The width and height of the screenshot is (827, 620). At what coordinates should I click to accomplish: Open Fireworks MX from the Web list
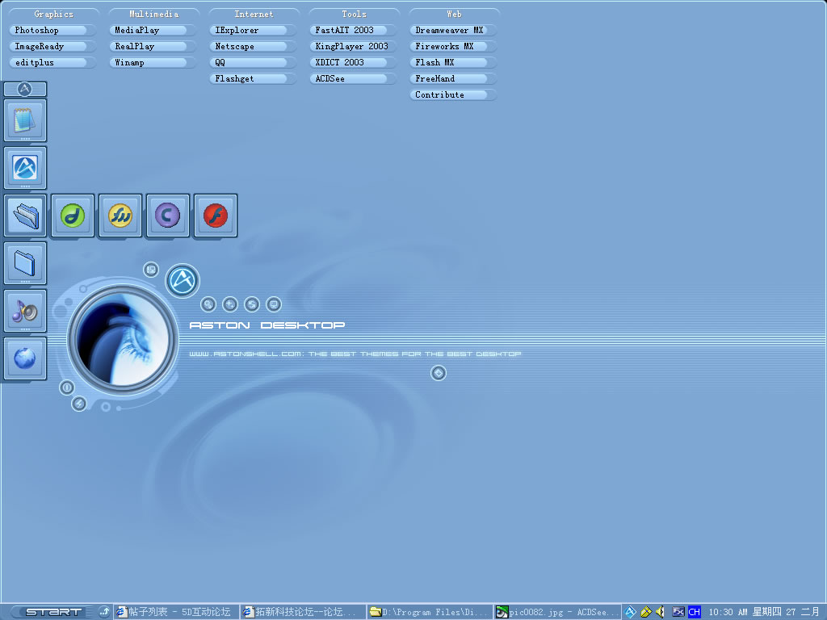(454, 46)
